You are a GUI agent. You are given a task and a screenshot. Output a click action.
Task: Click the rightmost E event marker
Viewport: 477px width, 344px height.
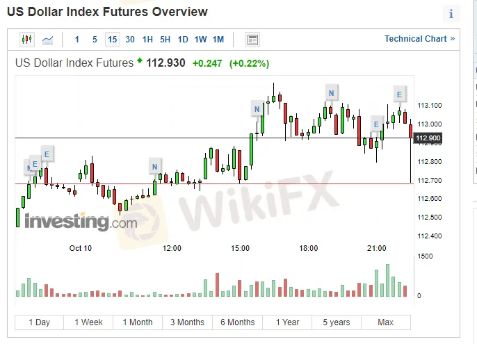pos(399,95)
